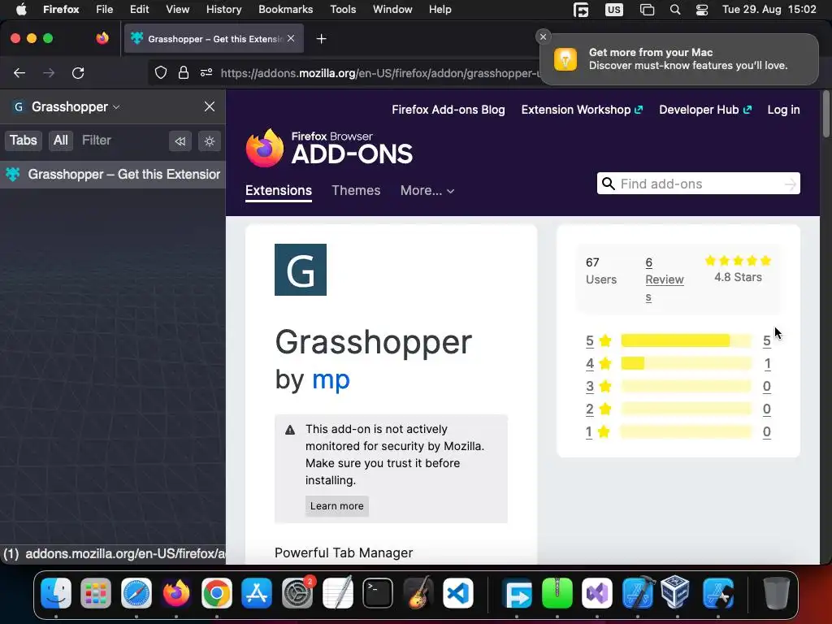Open the Apple menu

(21, 9)
